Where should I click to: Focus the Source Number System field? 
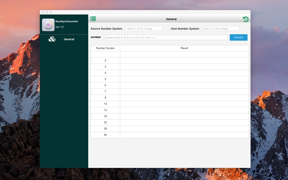pos(144,28)
